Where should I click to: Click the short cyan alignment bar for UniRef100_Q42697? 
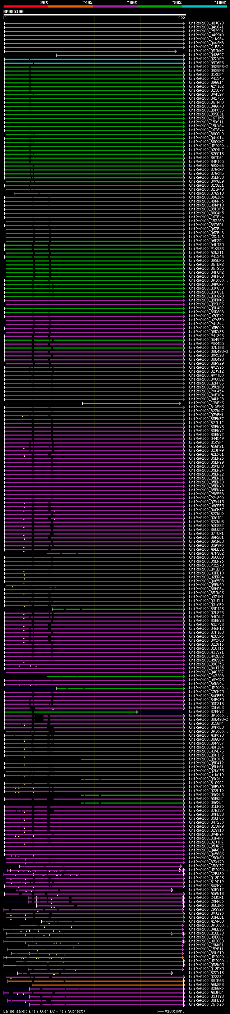point(120,55)
